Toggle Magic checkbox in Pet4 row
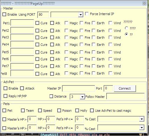Viewport: 149px width, 136px height. (66, 45)
